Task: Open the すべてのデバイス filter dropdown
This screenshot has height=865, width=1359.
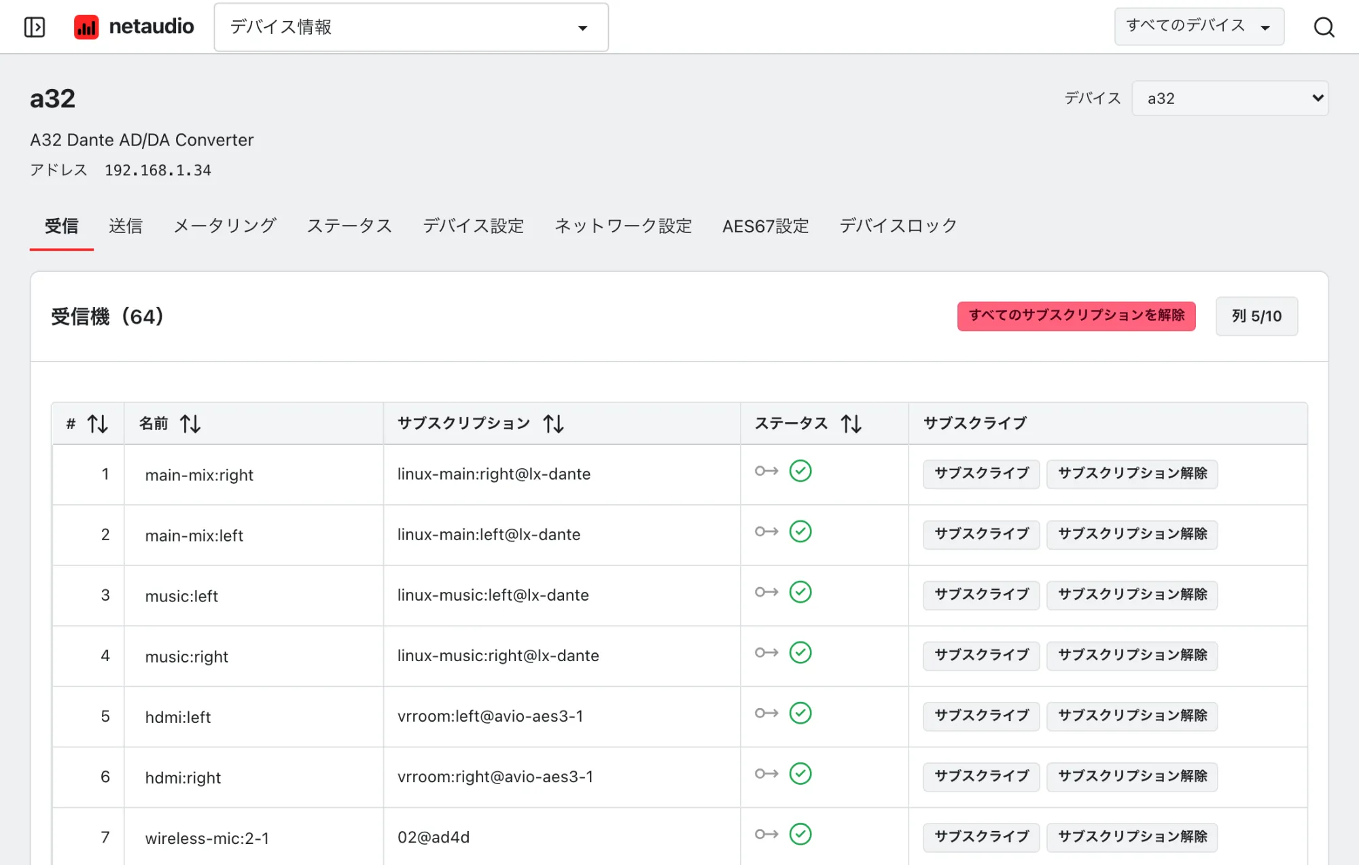Action: click(x=1199, y=27)
